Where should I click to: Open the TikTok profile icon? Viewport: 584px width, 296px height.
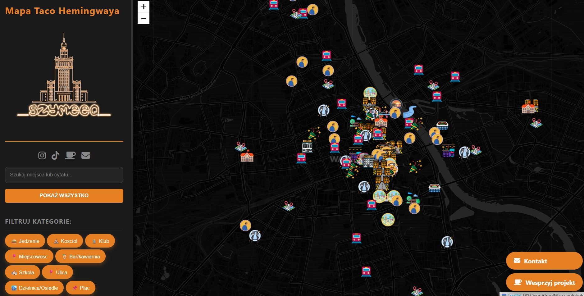point(55,155)
